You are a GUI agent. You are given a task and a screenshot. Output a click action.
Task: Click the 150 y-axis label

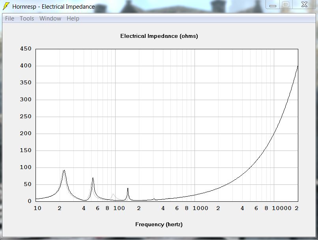click(x=26, y=150)
